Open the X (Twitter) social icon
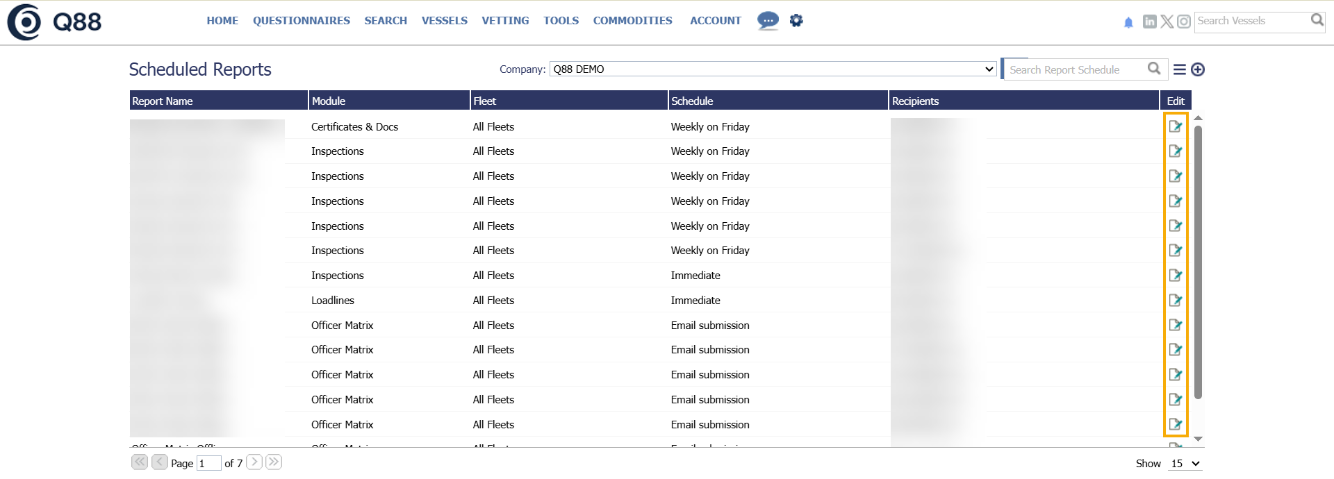This screenshot has height=479, width=1334. tap(1167, 22)
